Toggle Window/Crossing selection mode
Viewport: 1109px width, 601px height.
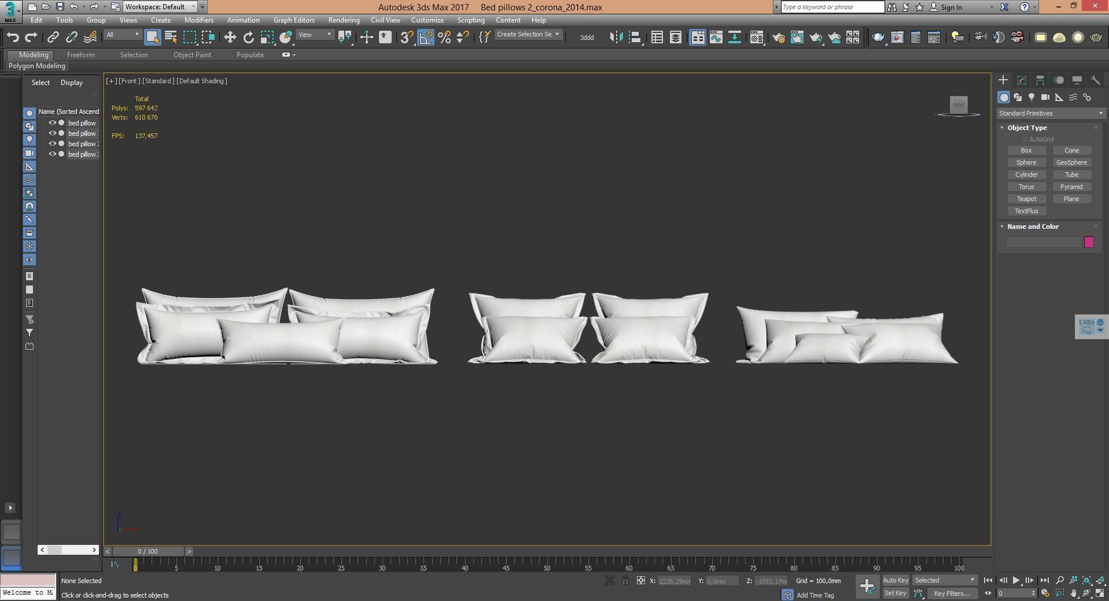(208, 38)
